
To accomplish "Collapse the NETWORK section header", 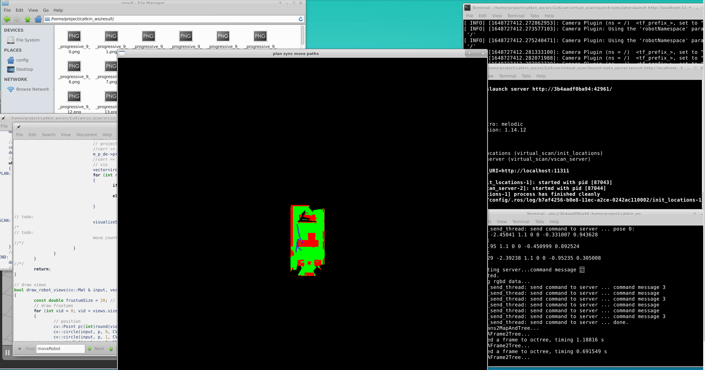I will pyautogui.click(x=15, y=79).
